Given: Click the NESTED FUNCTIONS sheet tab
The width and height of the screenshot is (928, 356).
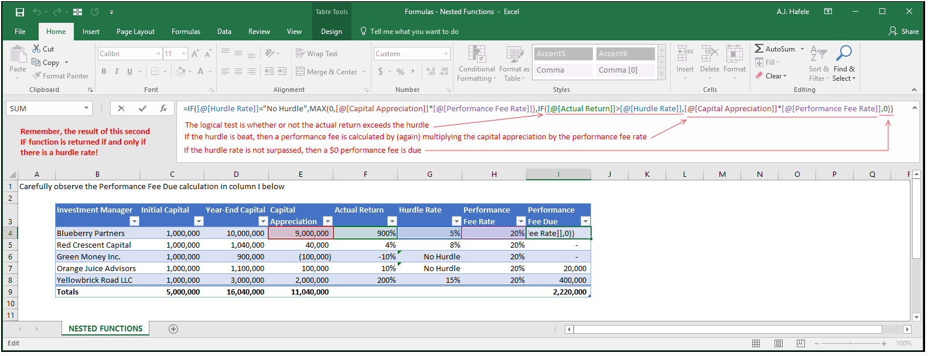Looking at the screenshot, I should tap(105, 328).
